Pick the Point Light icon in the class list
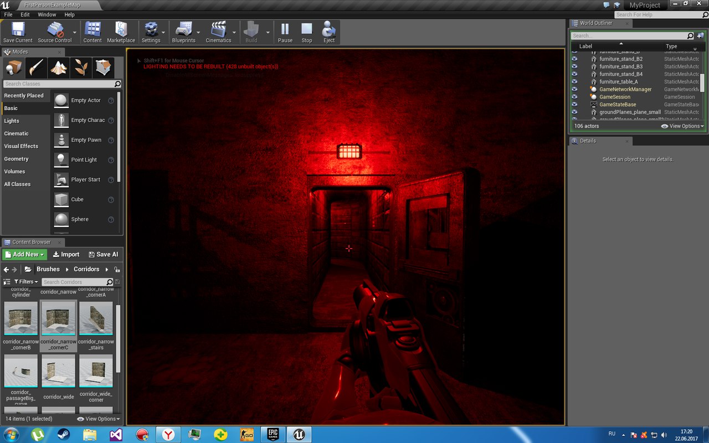The height and width of the screenshot is (443, 709). [x=61, y=159]
